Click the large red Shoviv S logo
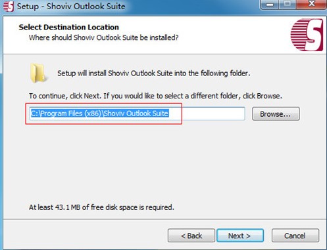 (307, 35)
